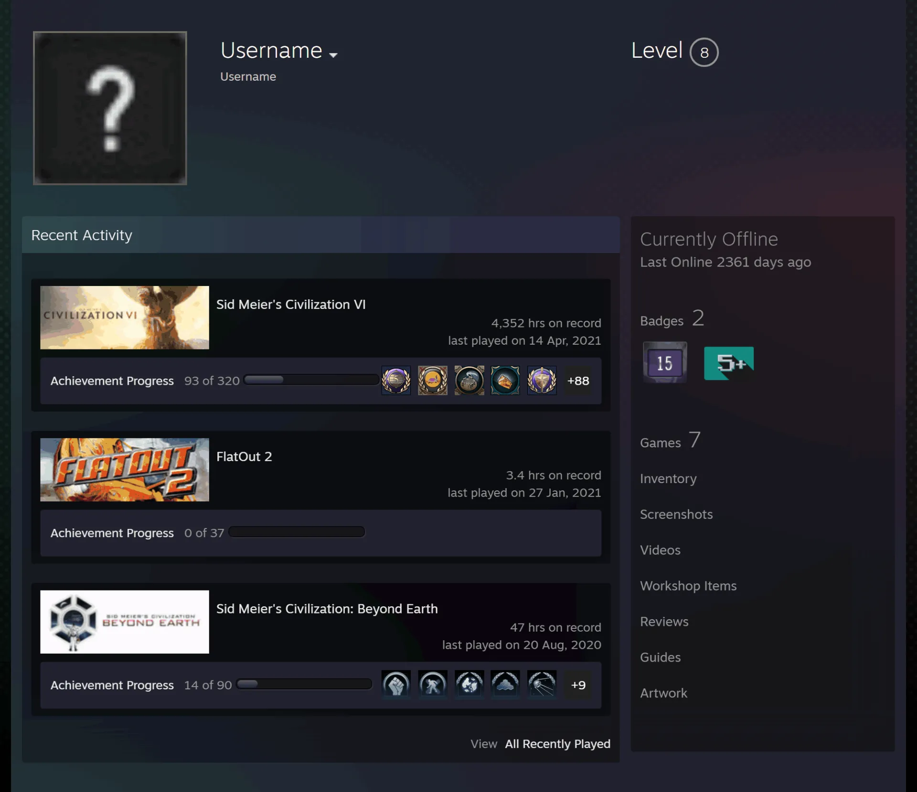Show the +88 more Civilization VI achievements
This screenshot has width=917, height=792.
pos(578,380)
